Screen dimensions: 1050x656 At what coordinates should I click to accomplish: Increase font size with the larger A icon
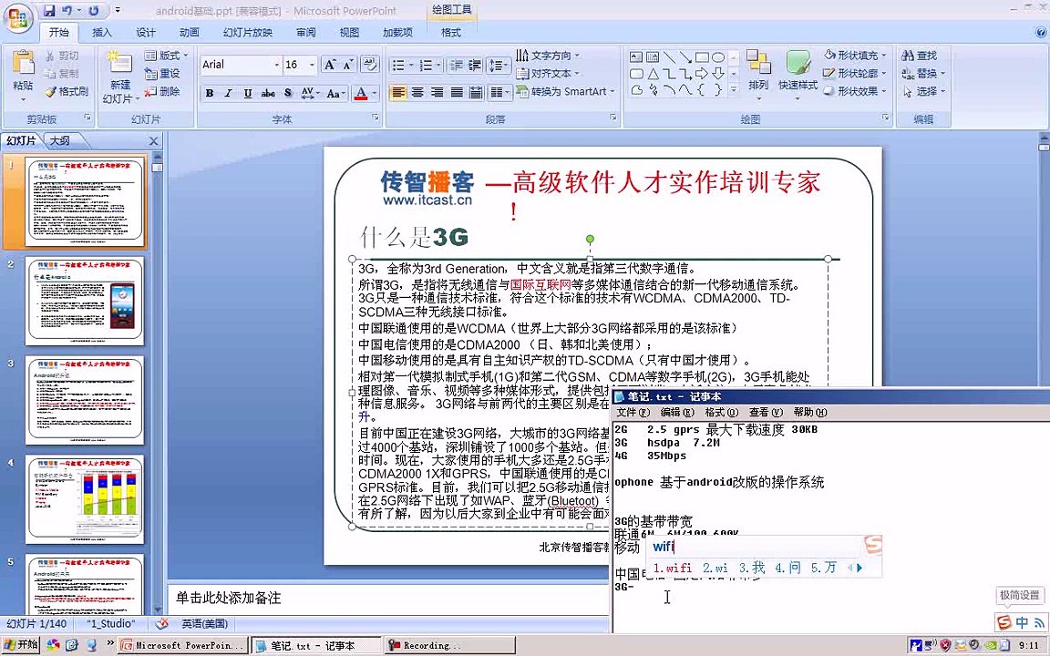(x=329, y=65)
